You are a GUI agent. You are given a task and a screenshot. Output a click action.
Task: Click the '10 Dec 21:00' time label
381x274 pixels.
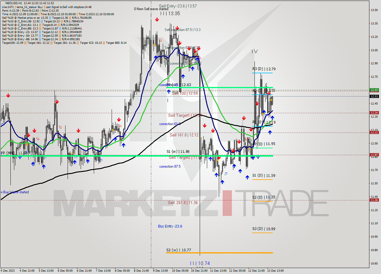click(x=199, y=271)
